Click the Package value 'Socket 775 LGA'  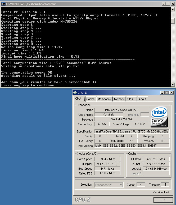[122, 119]
